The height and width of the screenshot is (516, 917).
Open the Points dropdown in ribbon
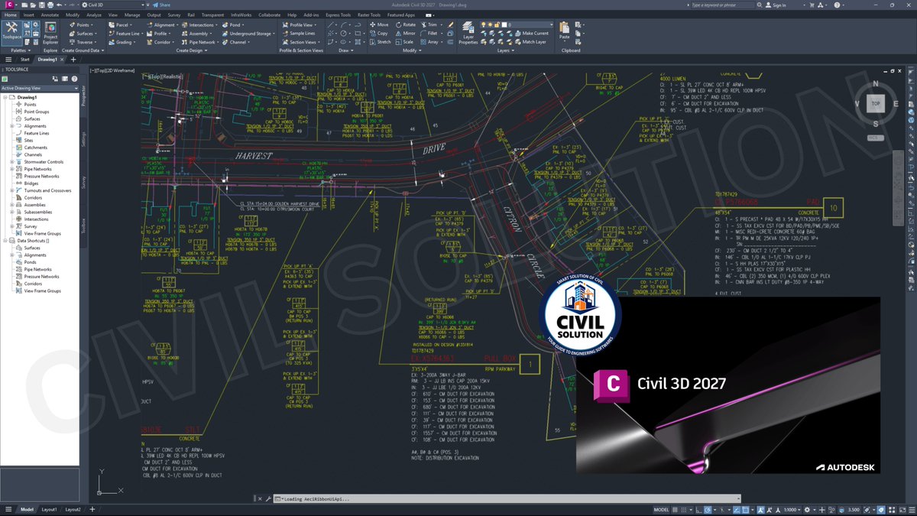click(83, 24)
